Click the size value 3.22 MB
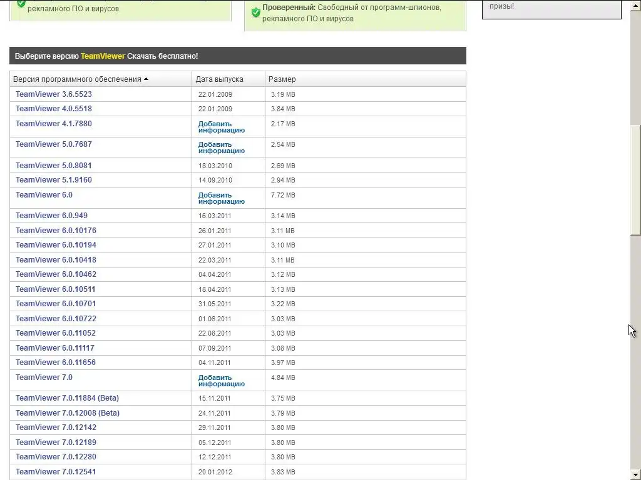The image size is (641, 480). click(x=283, y=304)
